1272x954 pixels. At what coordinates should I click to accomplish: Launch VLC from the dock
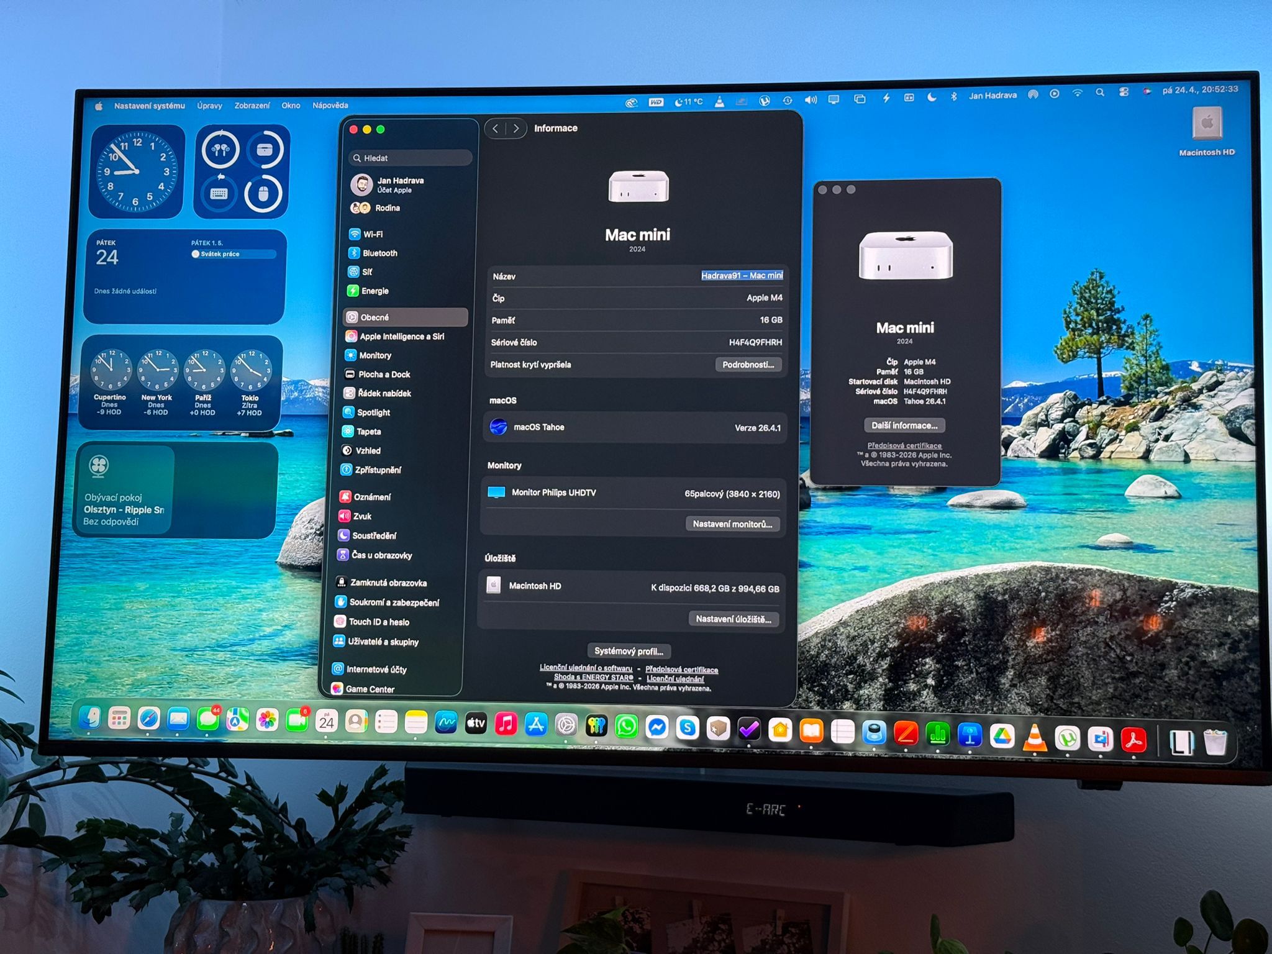click(1034, 738)
